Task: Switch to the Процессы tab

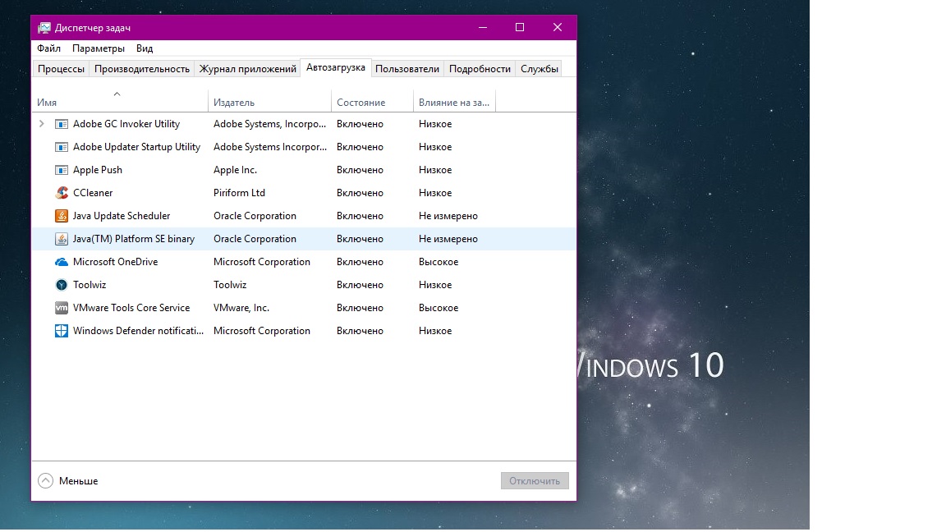Action: (61, 69)
